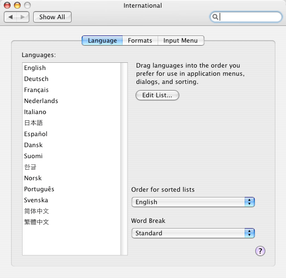Open the Input Menu tab
Image resolution: width=286 pixels, height=278 pixels.
click(x=181, y=40)
